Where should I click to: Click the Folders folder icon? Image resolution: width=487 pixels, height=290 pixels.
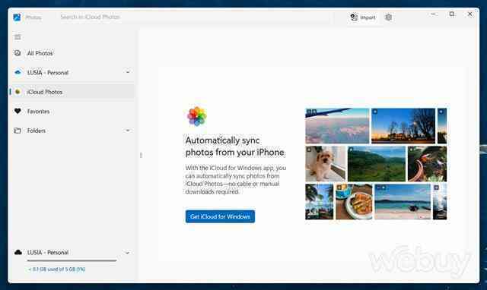click(18, 131)
